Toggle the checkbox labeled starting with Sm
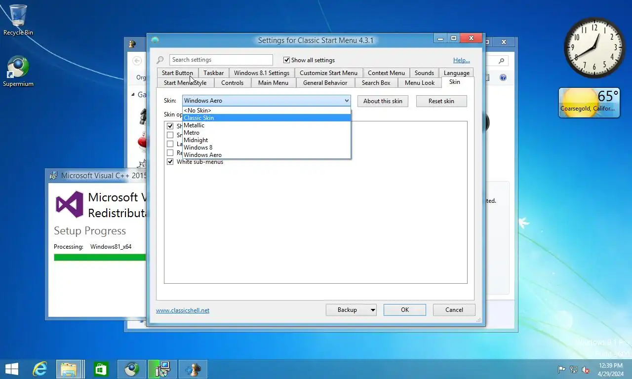 click(x=170, y=135)
